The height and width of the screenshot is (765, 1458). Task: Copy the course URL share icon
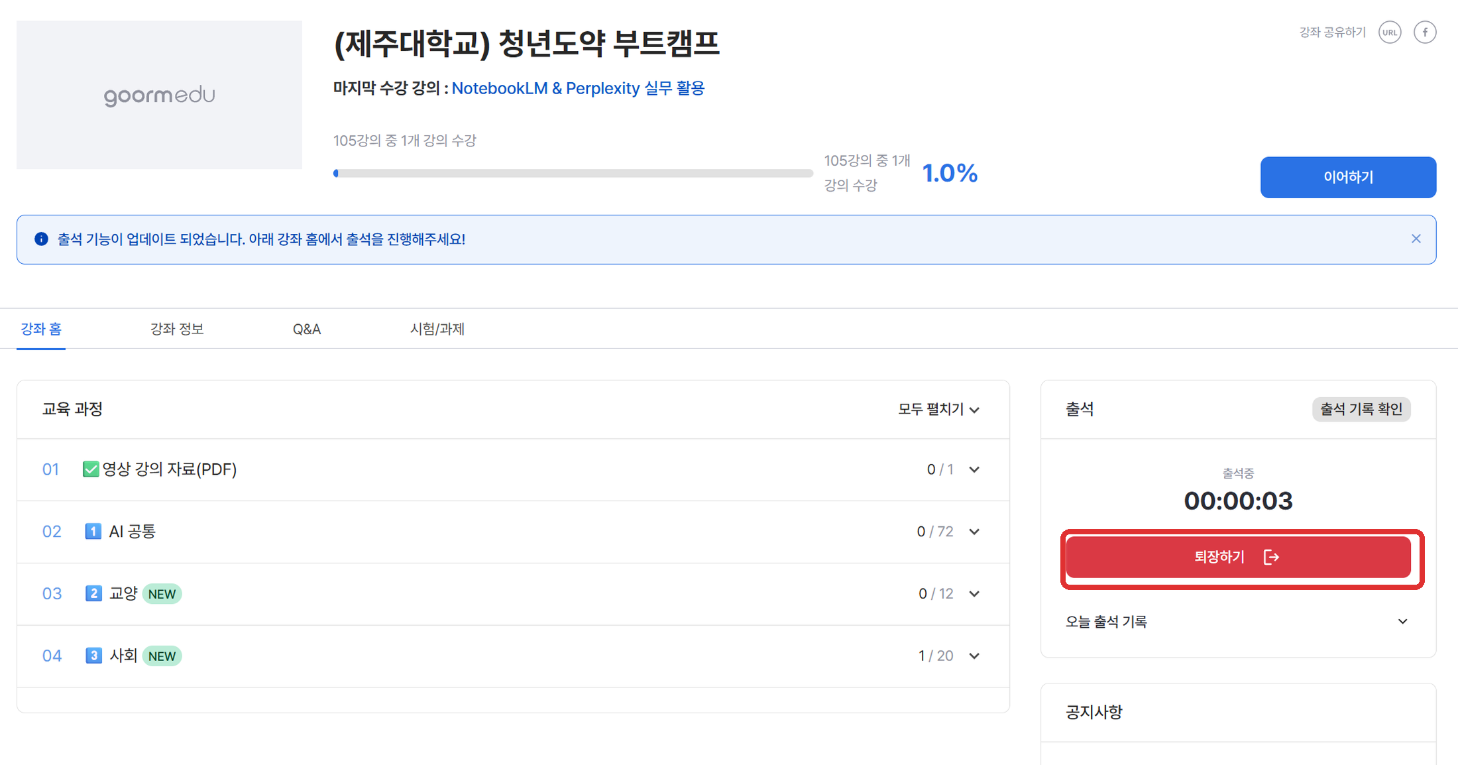[1390, 32]
